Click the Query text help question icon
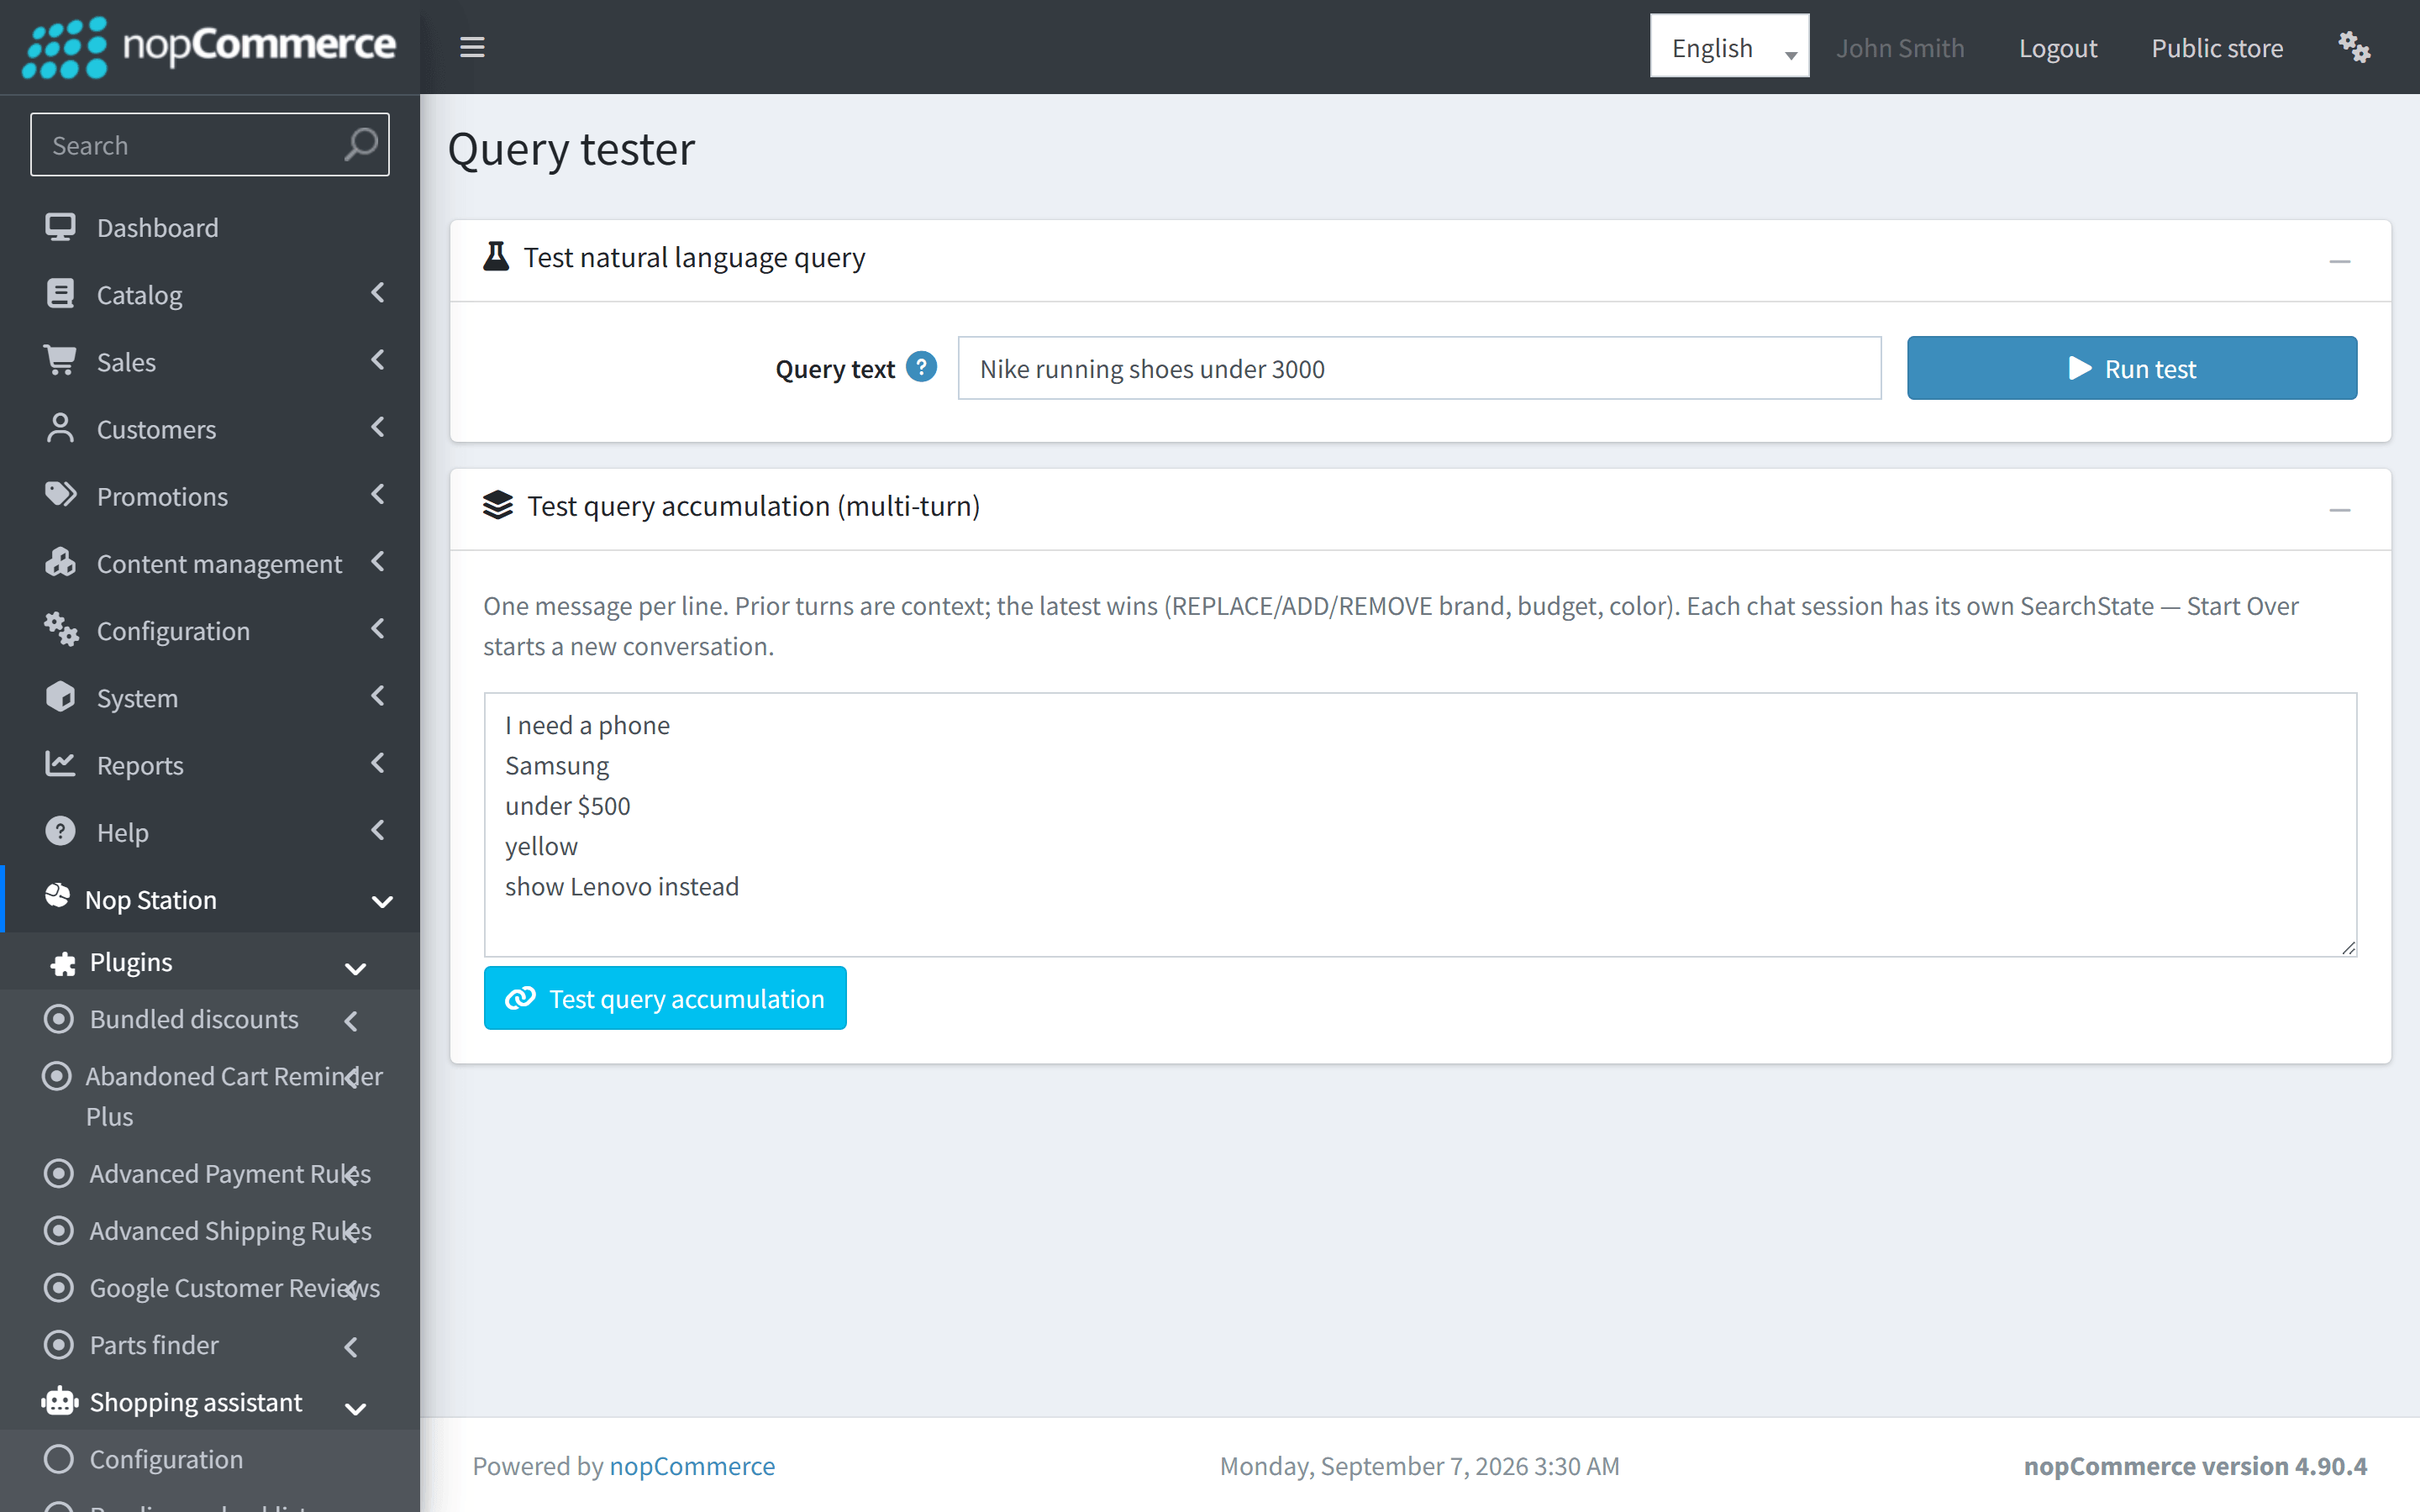Viewport: 2420px width, 1512px height. [921, 367]
